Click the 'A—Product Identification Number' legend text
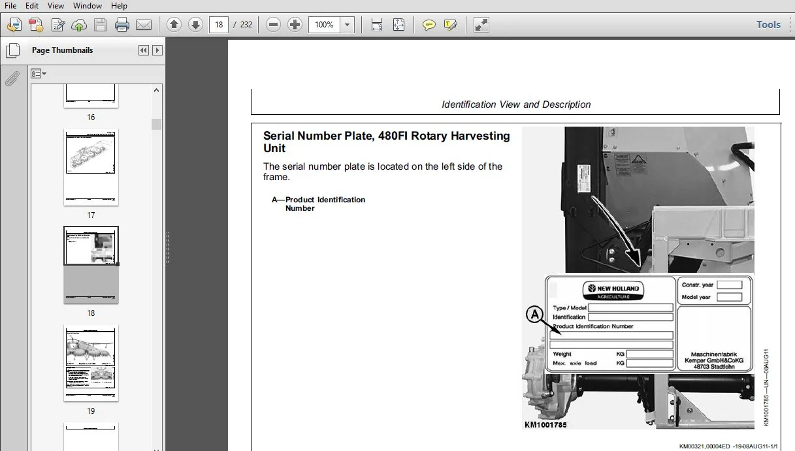The width and height of the screenshot is (795, 451). click(x=319, y=204)
